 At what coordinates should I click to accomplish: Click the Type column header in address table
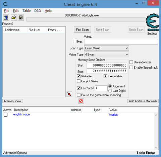tap(101, 110)
